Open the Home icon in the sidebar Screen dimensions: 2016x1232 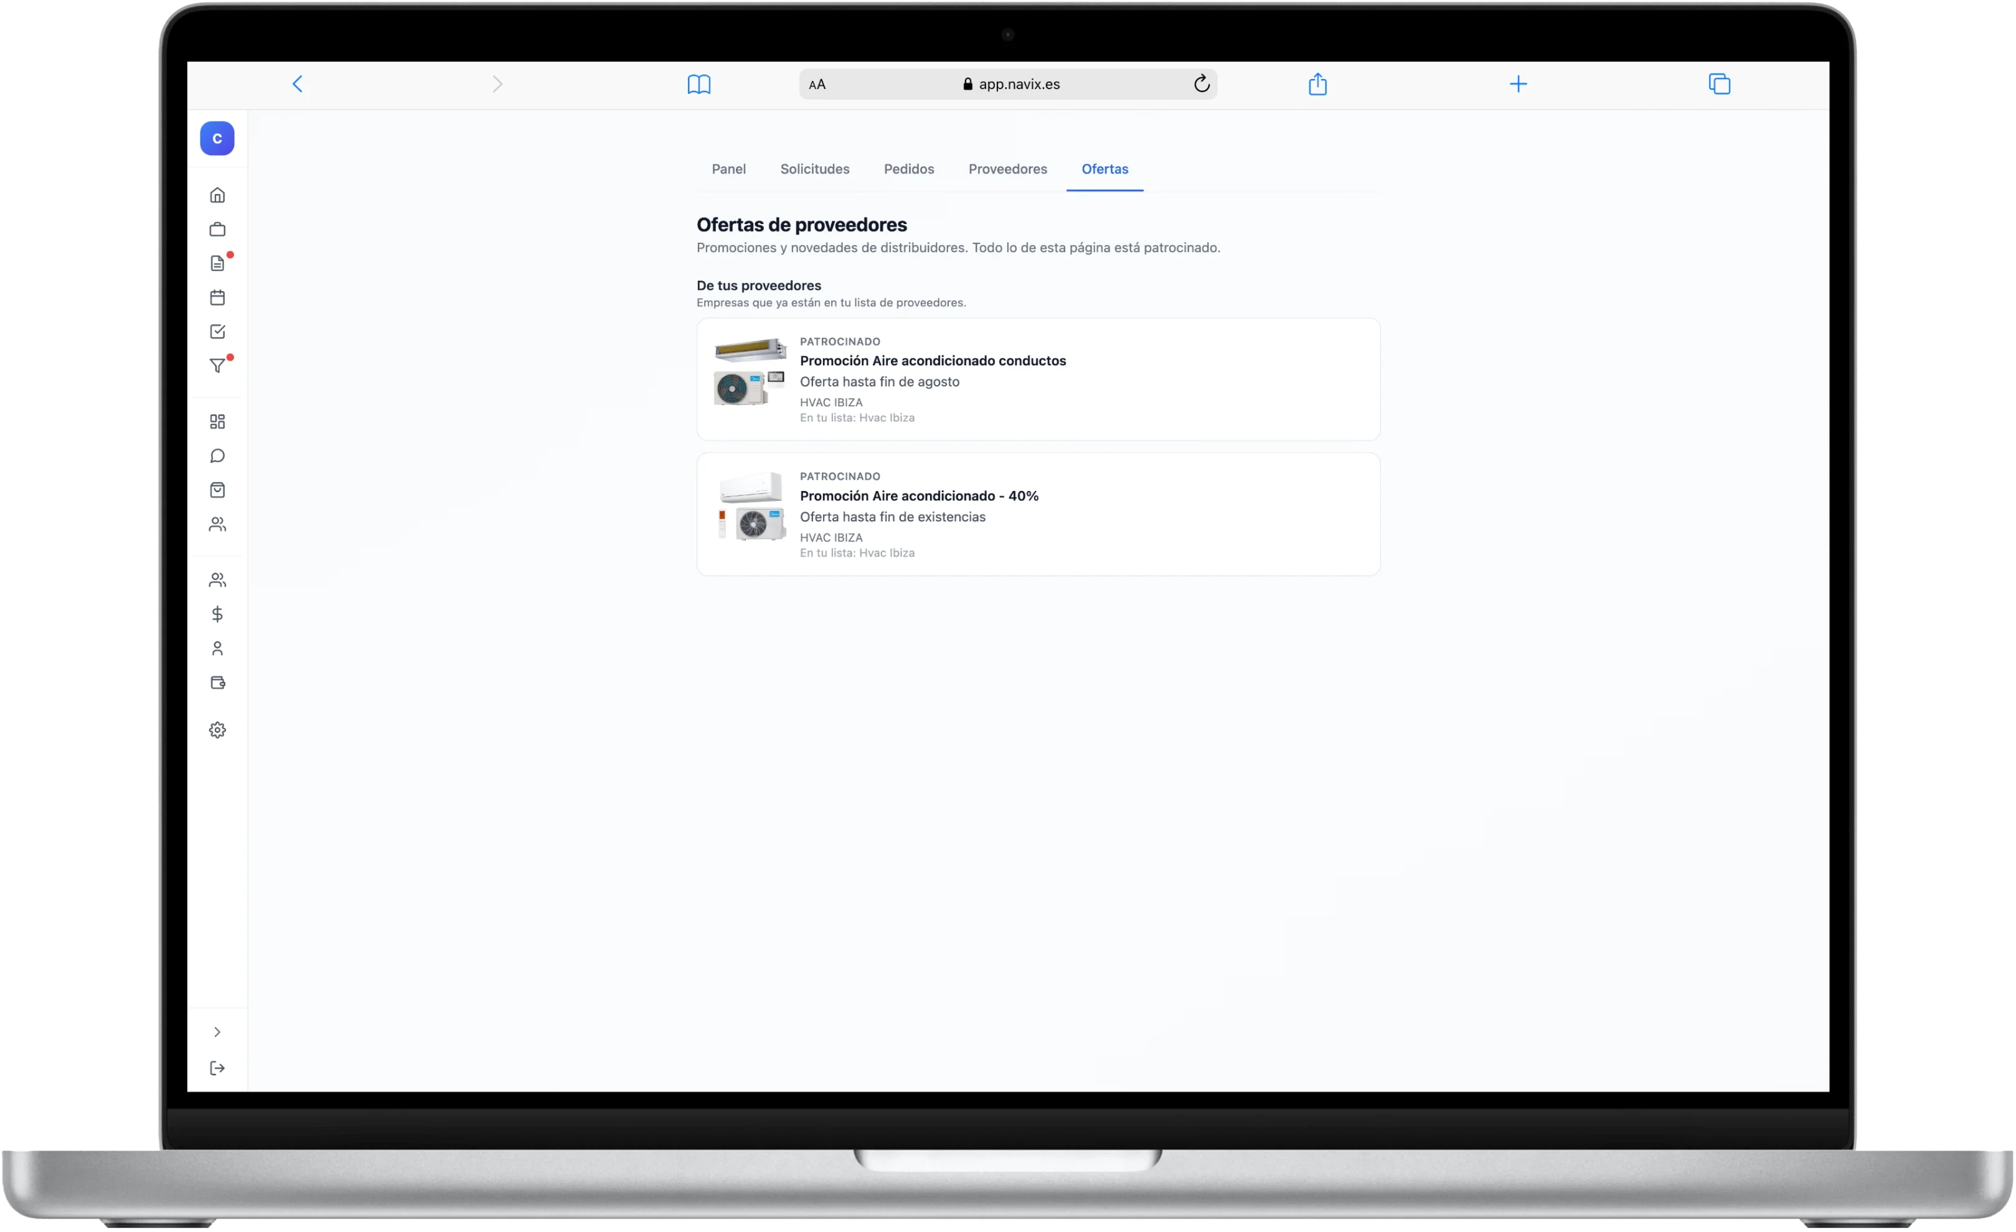[x=218, y=195]
